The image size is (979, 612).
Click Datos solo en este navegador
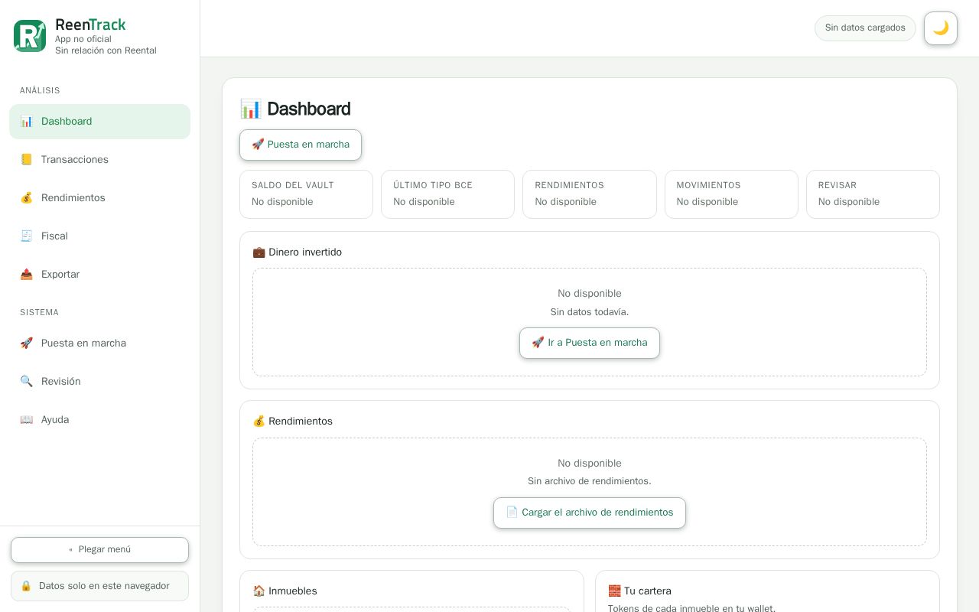[99, 586]
